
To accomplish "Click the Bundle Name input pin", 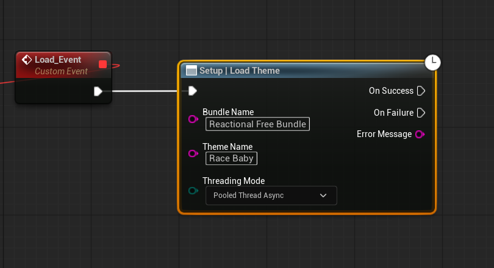I will coord(193,120).
